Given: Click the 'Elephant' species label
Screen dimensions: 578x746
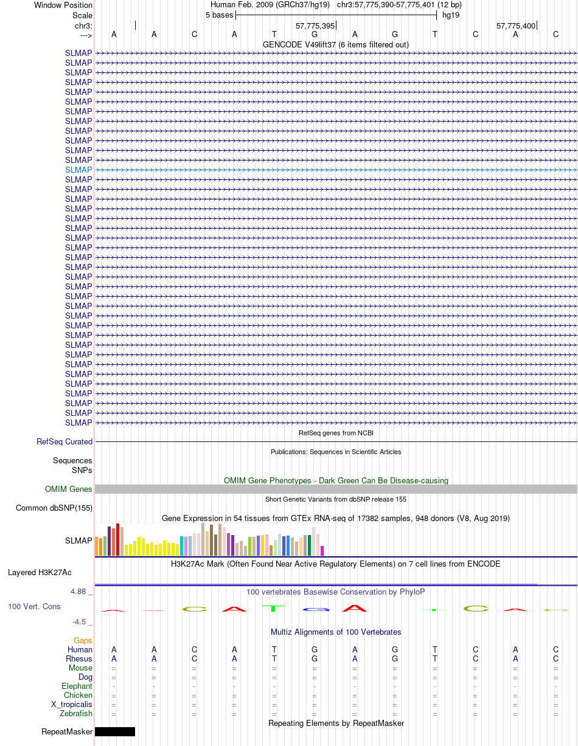Looking at the screenshot, I should 77,686.
